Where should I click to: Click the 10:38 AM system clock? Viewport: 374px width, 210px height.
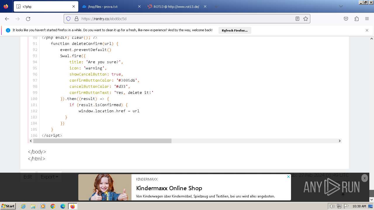click(x=359, y=206)
